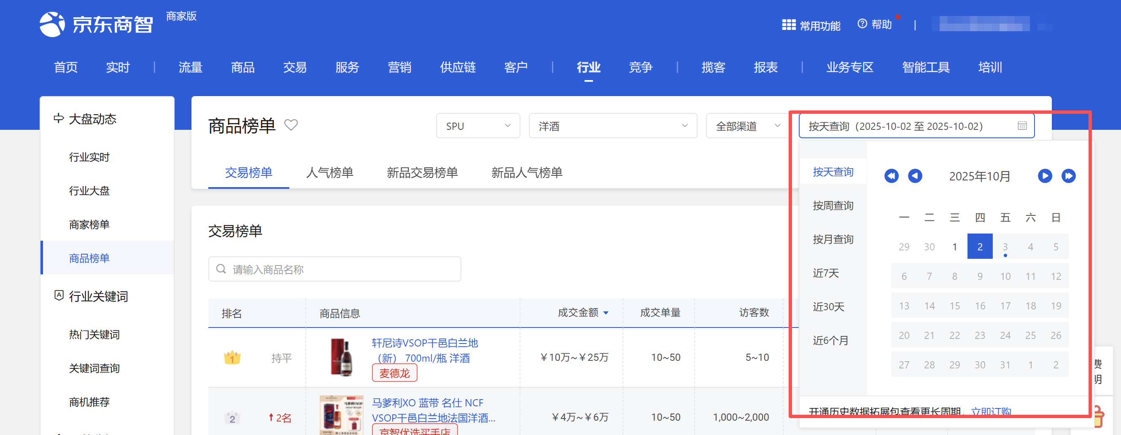This screenshot has width=1121, height=435.
Task: Open 营销 in top navigation
Action: pyautogui.click(x=399, y=67)
